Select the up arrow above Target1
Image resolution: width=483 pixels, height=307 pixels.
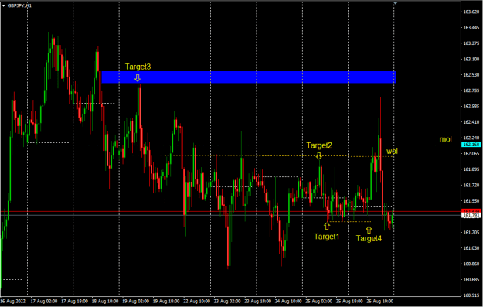327,227
